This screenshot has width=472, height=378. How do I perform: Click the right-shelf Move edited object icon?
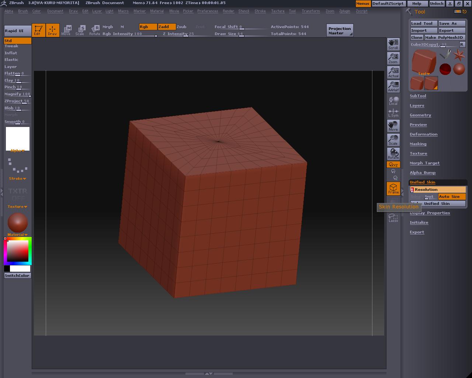(393, 126)
